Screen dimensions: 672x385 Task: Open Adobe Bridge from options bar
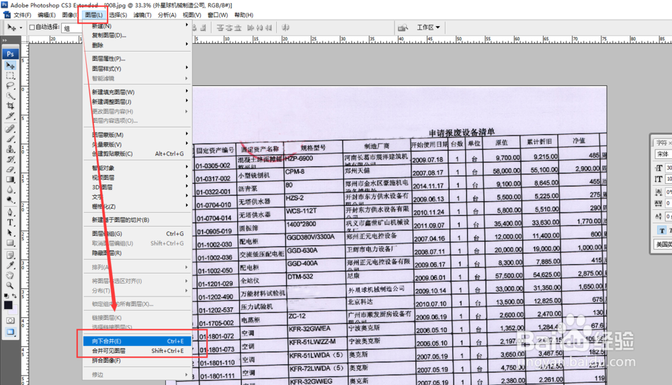click(x=403, y=27)
